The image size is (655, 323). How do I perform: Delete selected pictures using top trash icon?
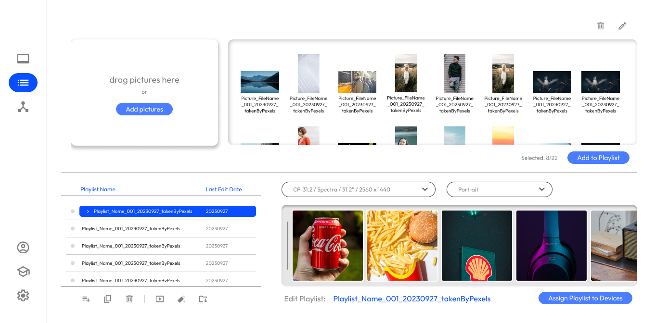[x=600, y=26]
